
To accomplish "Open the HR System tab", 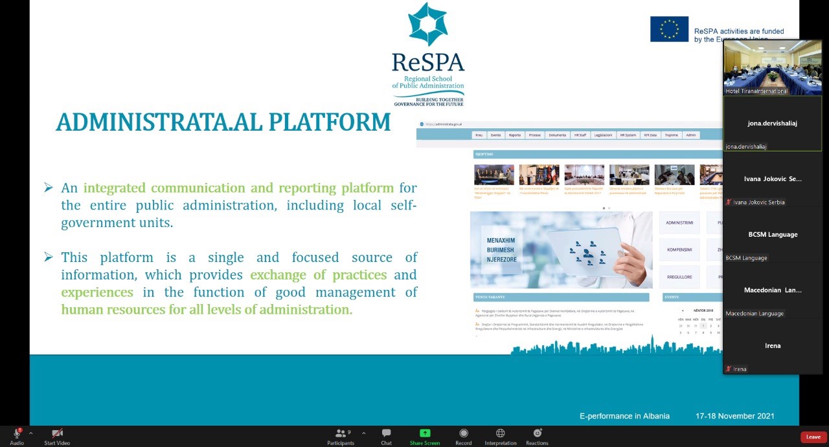I will click(x=628, y=135).
